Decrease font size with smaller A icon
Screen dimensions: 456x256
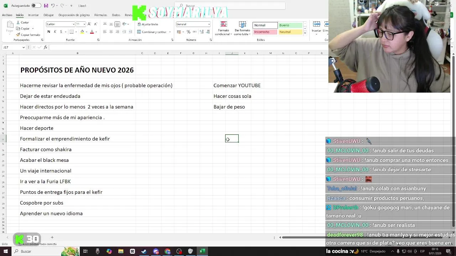[x=95, y=24]
